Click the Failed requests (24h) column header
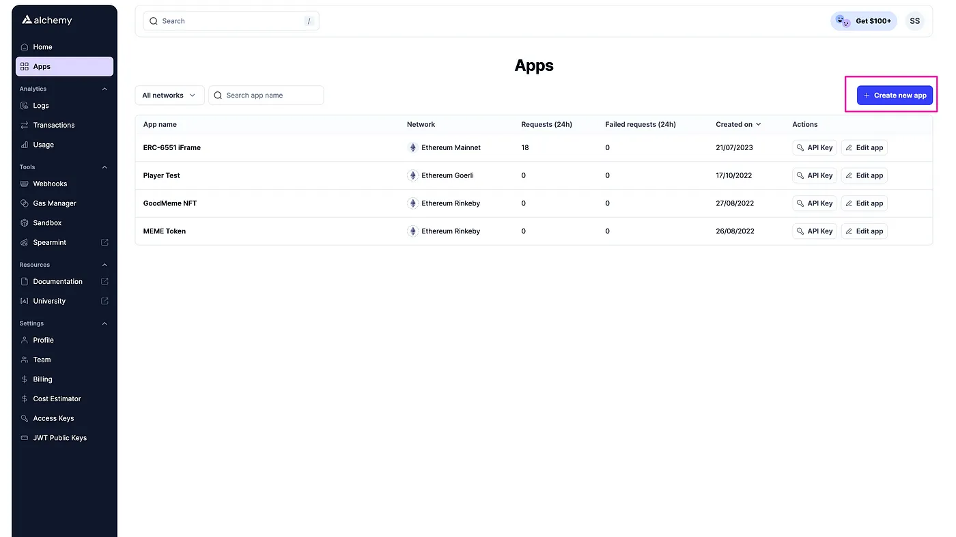The width and height of the screenshot is (956, 537). (641, 124)
